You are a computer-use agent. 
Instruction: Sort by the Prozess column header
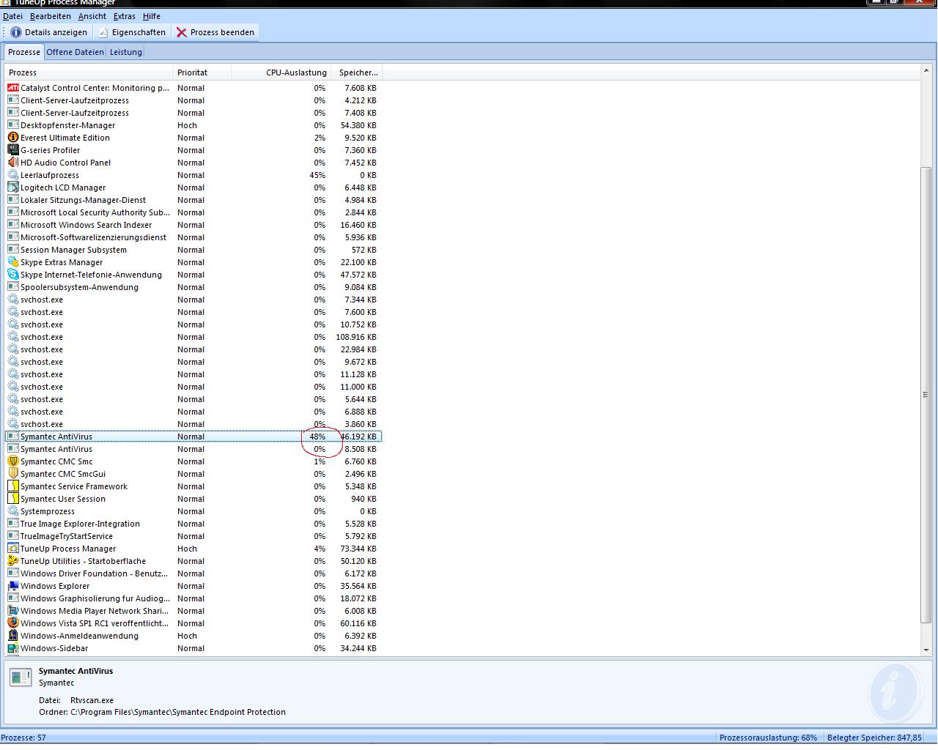(x=89, y=73)
